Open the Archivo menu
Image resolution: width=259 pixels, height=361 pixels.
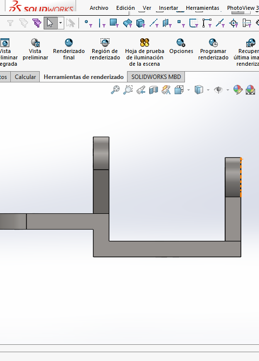click(x=99, y=8)
